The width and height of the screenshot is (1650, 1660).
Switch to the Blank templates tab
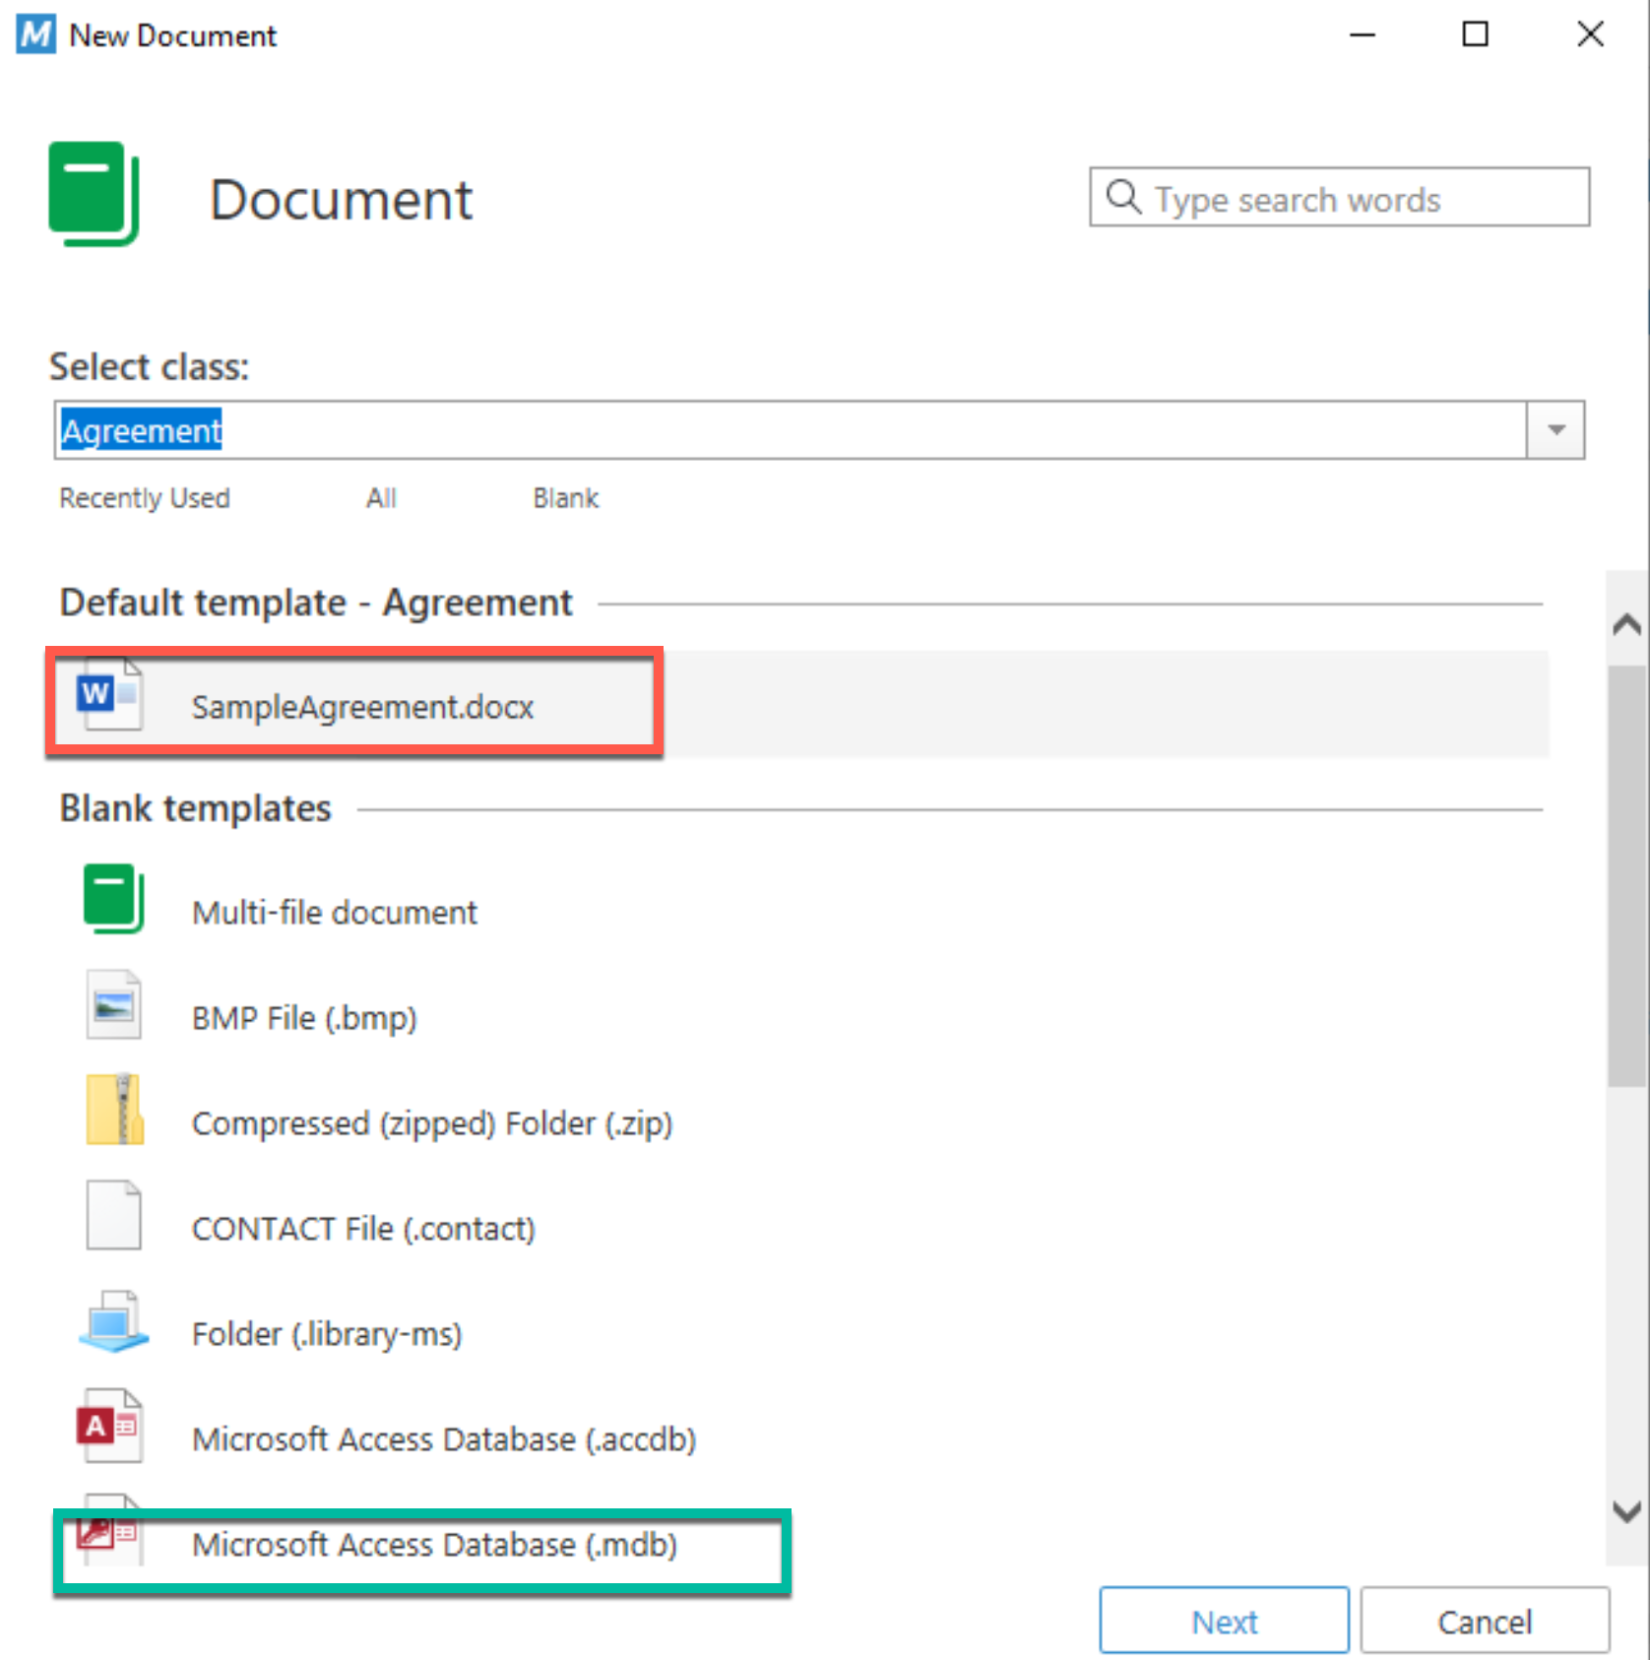coord(565,498)
